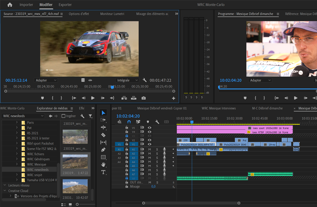Toggle V2 track visibility eye
Image resolution: width=317 pixels, height=207 pixels.
click(x=149, y=140)
